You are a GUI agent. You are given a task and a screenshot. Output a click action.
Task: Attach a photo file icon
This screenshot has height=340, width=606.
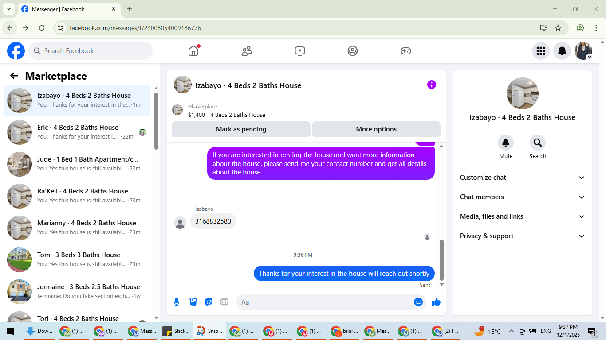[193, 302]
